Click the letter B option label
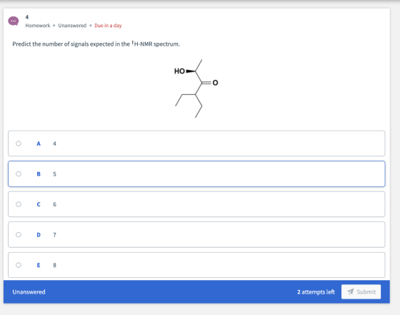This screenshot has height=315, width=400. (39, 174)
